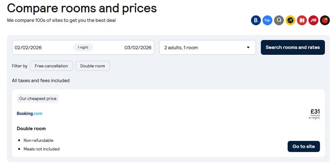Click the blue Trip.com partner icon
Image resolution: width=336 pixels, height=164 pixels.
tap(267, 20)
